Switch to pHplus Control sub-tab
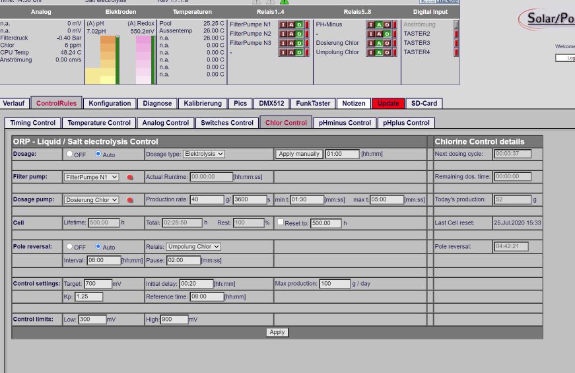575x373 pixels. pos(406,123)
